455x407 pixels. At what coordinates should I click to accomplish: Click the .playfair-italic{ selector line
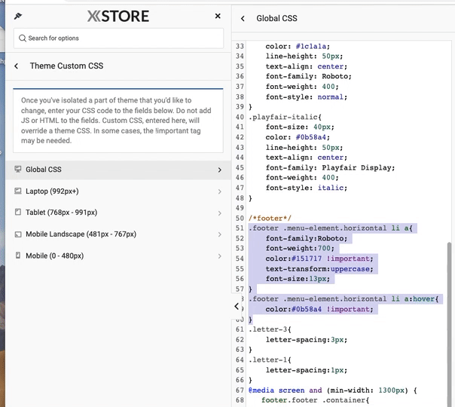point(285,117)
